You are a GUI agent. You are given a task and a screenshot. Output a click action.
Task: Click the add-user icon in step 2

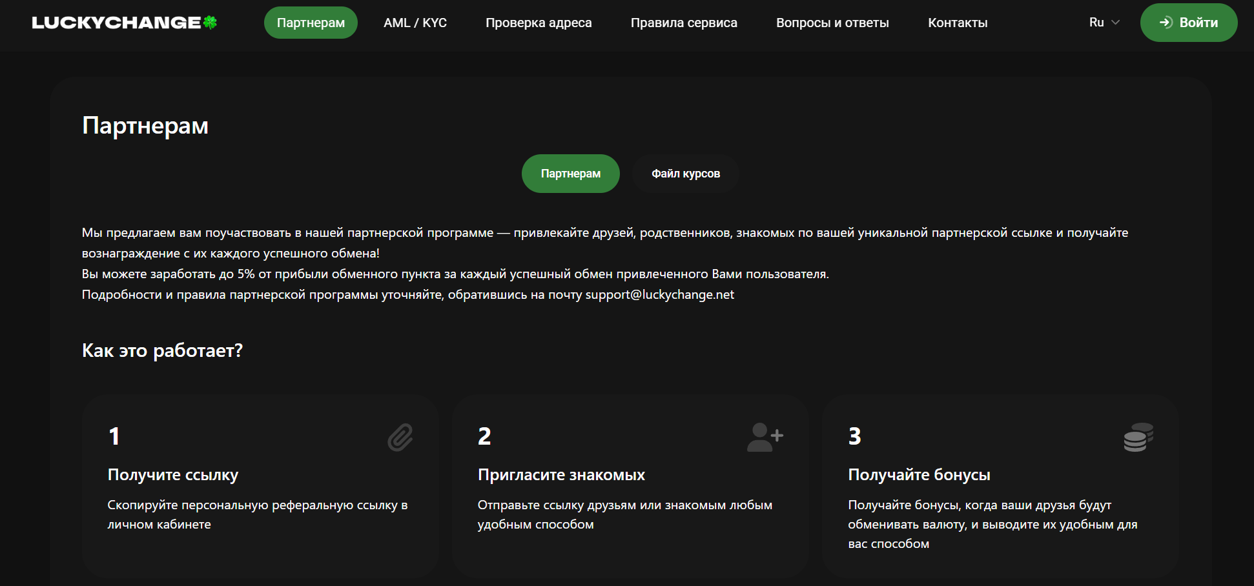765,437
